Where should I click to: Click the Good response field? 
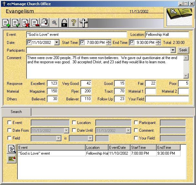(120, 83)
